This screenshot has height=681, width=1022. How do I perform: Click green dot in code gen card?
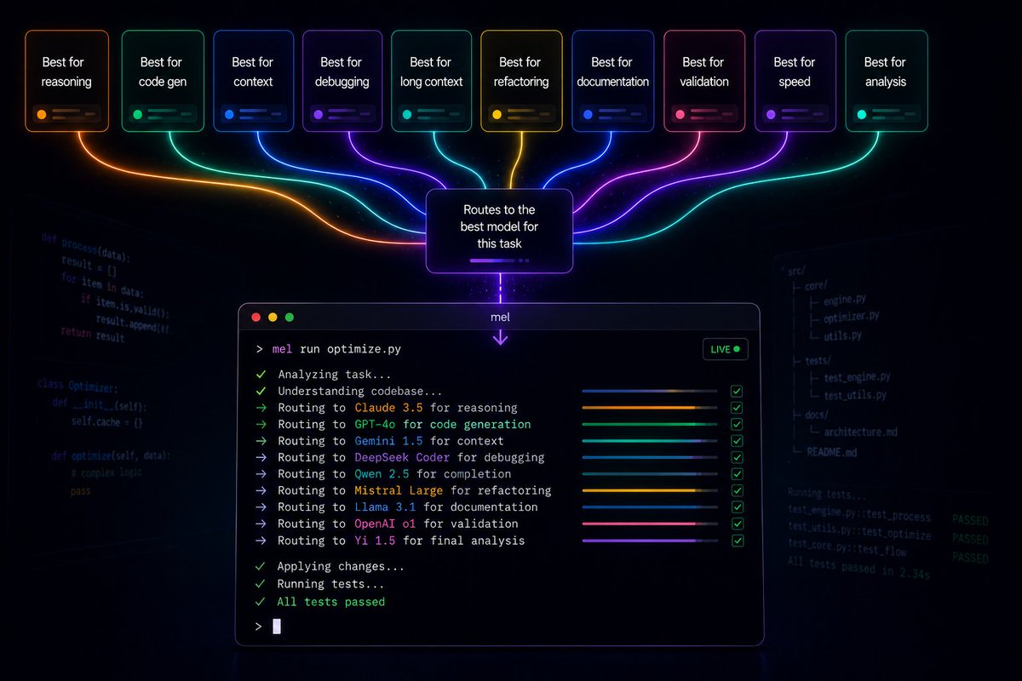(136, 114)
